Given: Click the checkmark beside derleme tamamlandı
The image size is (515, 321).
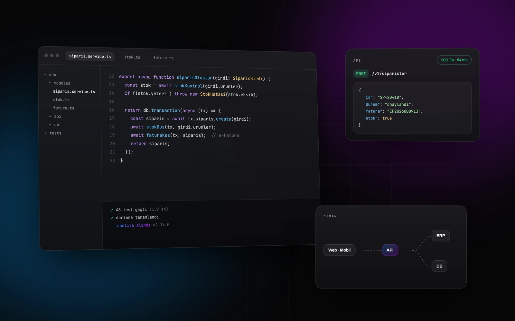Looking at the screenshot, I should coord(112,218).
